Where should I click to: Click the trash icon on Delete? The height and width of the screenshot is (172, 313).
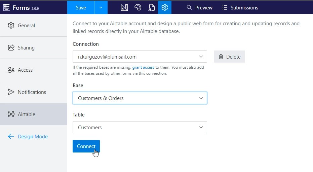[x=221, y=57]
